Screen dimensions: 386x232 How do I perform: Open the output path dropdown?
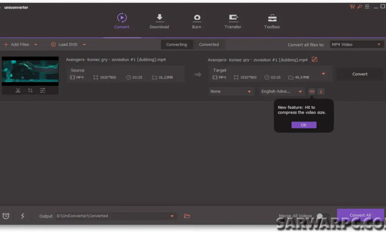click(x=172, y=216)
